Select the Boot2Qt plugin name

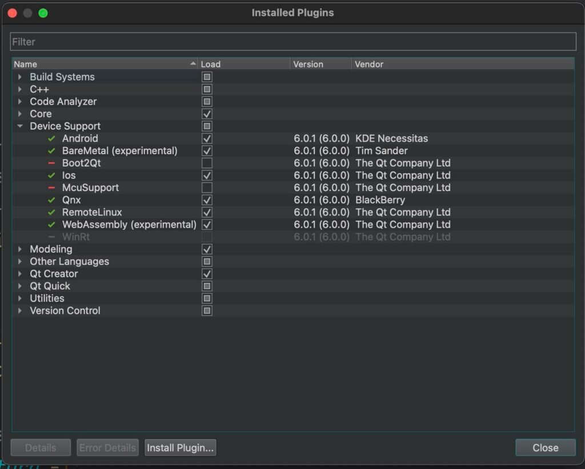81,163
